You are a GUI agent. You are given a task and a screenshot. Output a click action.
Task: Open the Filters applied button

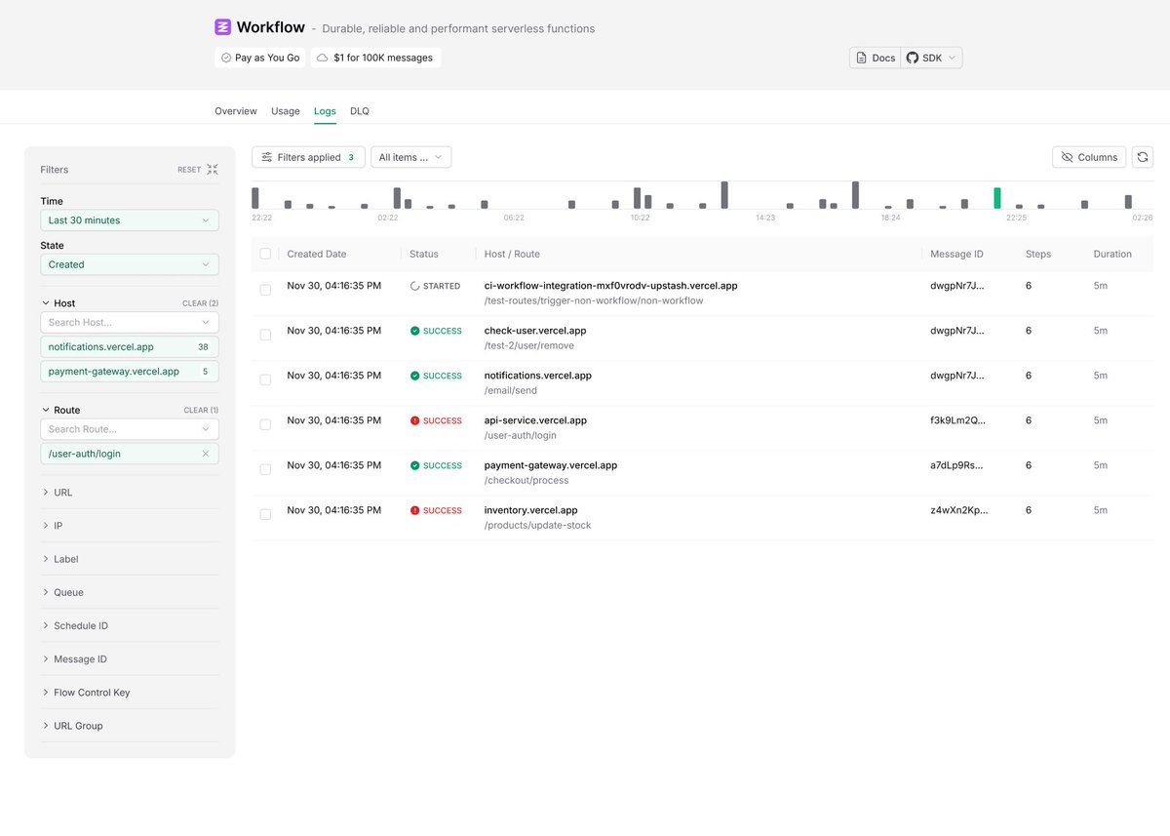pyautogui.click(x=308, y=157)
